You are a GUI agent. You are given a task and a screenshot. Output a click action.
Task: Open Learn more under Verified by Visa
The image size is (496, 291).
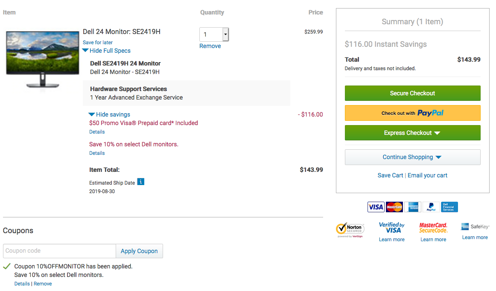[x=391, y=239]
